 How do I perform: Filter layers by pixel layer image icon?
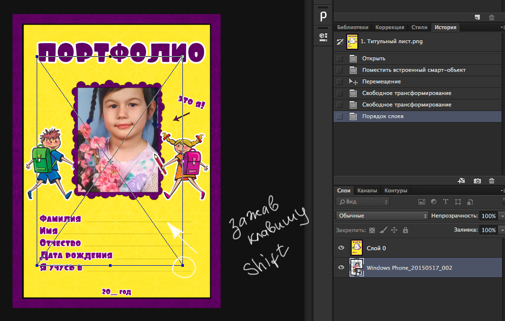[422, 202]
